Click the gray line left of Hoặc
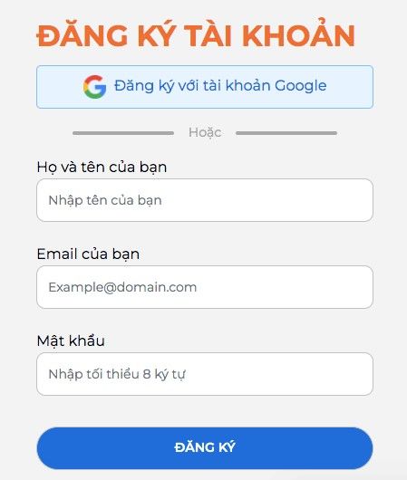The width and height of the screenshot is (407, 480). (123, 133)
